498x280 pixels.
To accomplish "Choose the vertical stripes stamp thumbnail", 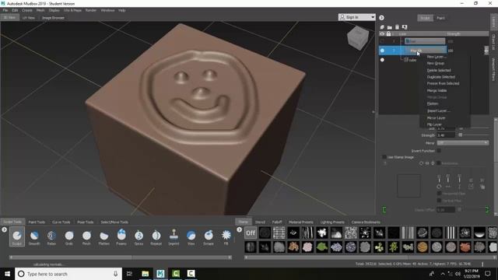I will pos(451,233).
